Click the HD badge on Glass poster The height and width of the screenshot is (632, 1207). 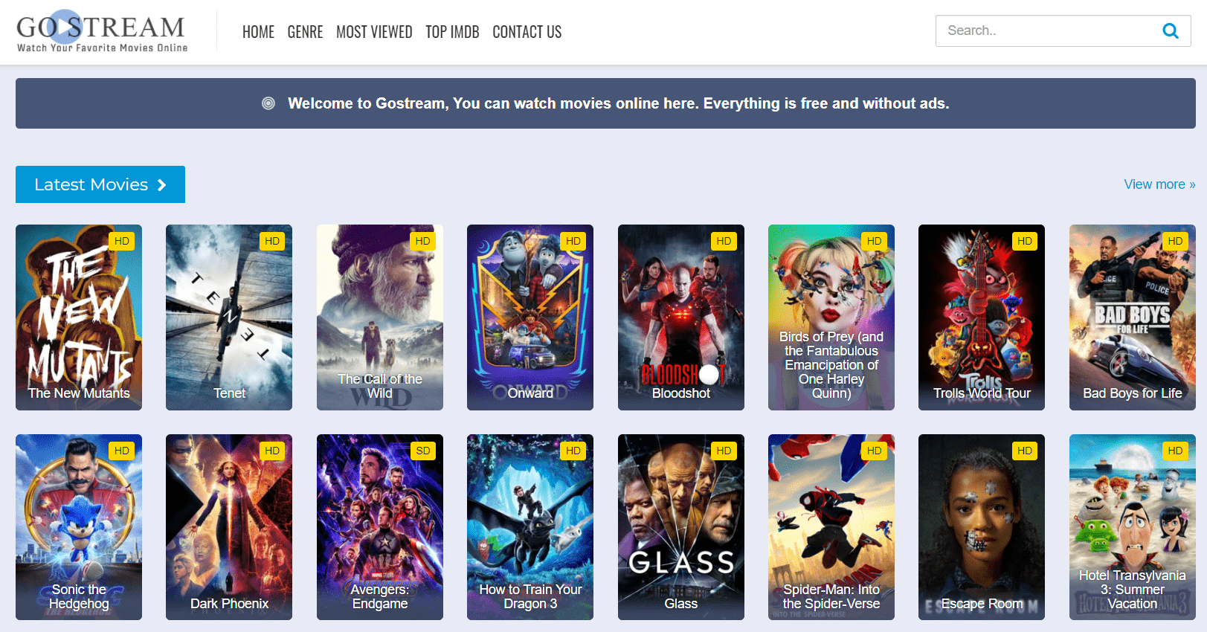[x=724, y=451]
